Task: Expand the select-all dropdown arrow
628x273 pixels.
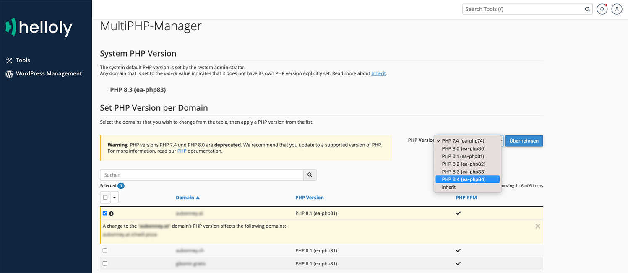Action: (x=115, y=198)
